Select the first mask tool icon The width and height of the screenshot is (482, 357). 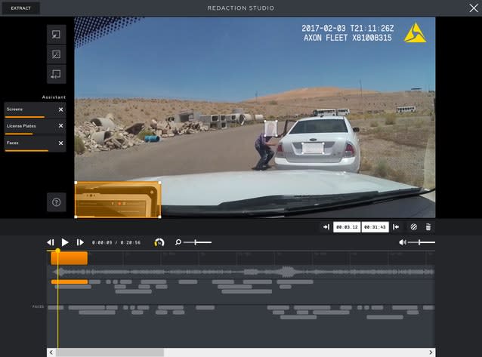pyautogui.click(x=56, y=35)
